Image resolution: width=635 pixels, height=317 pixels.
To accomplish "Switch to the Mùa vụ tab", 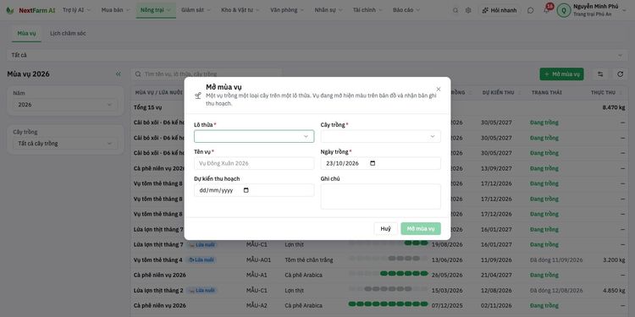I will (27, 34).
